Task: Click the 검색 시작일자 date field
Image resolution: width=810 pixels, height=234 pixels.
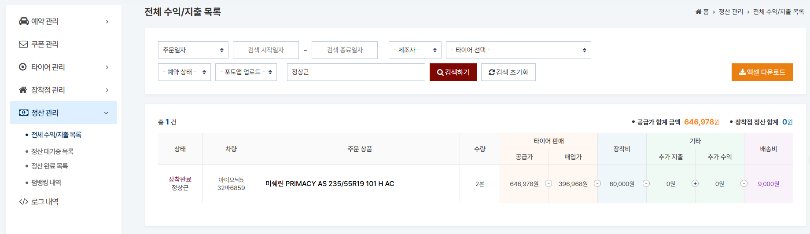Action: pyautogui.click(x=265, y=50)
